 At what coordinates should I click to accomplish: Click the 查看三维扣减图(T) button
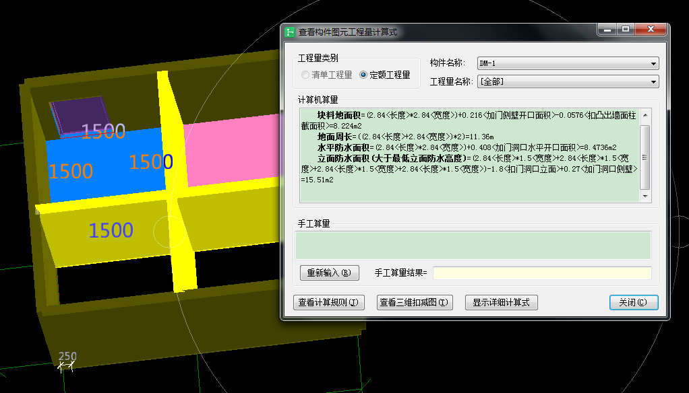click(x=415, y=302)
